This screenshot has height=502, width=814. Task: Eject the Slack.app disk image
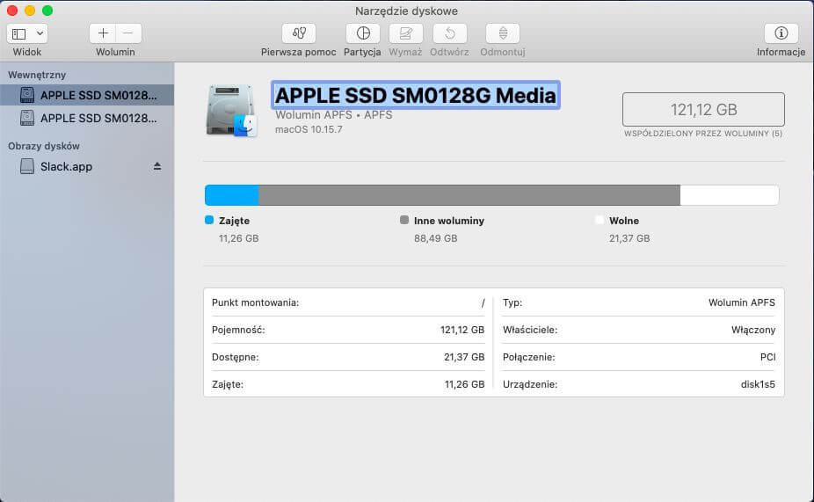pos(157,166)
